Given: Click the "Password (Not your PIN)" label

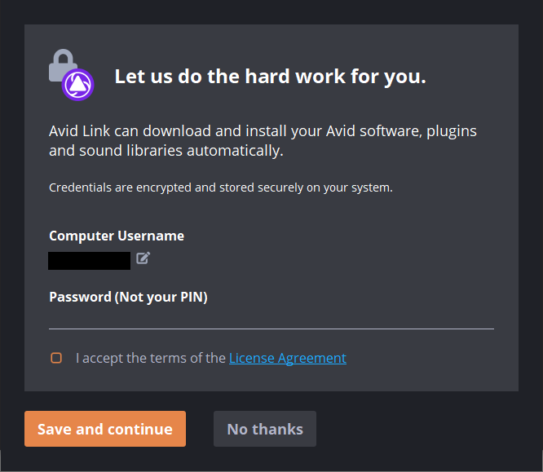Looking at the screenshot, I should [128, 297].
